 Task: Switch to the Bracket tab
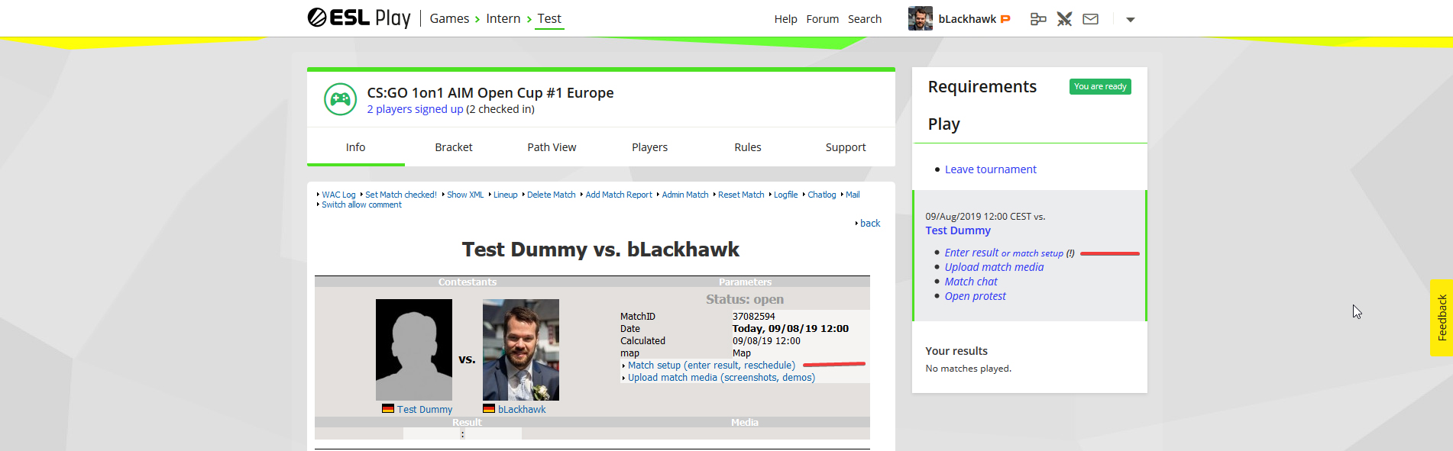[x=454, y=147]
